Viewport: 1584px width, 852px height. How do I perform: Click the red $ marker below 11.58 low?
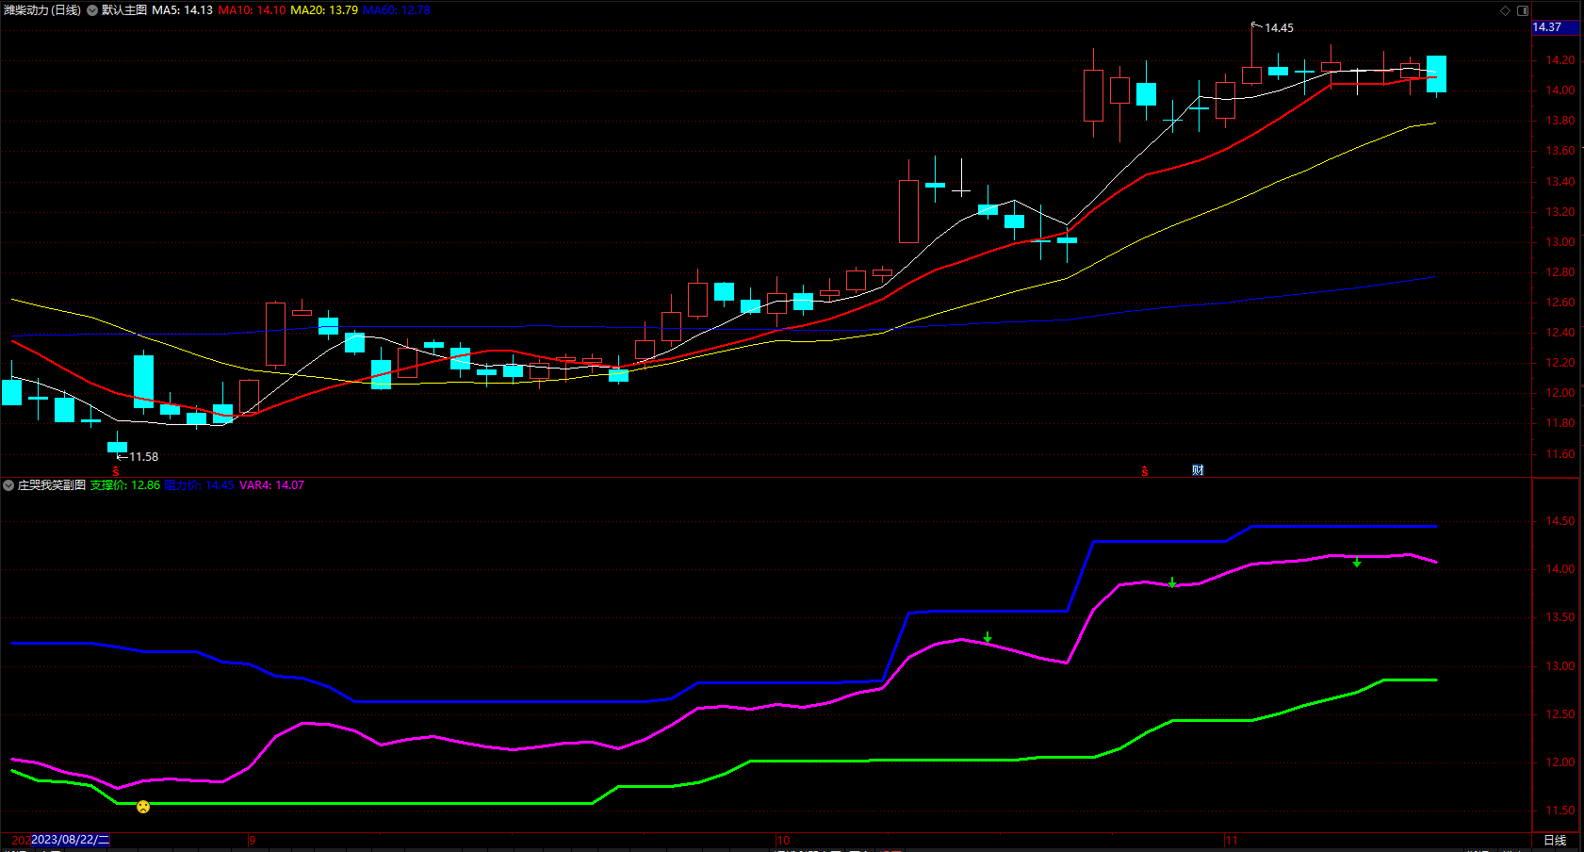pyautogui.click(x=116, y=470)
